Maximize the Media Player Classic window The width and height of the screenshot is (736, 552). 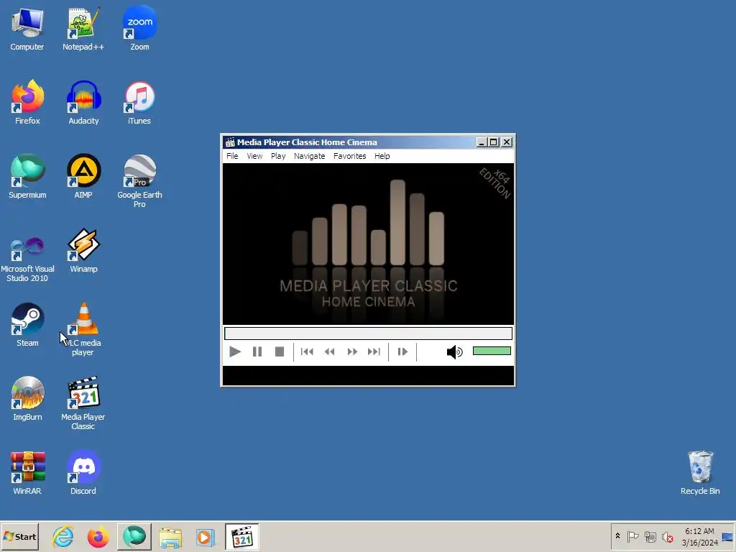[x=493, y=142]
